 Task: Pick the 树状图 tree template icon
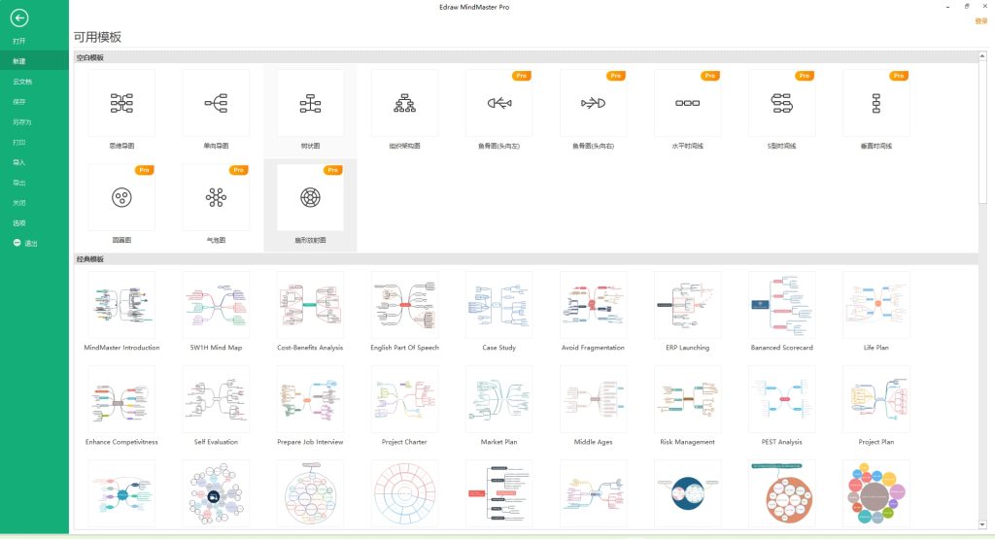tap(310, 103)
